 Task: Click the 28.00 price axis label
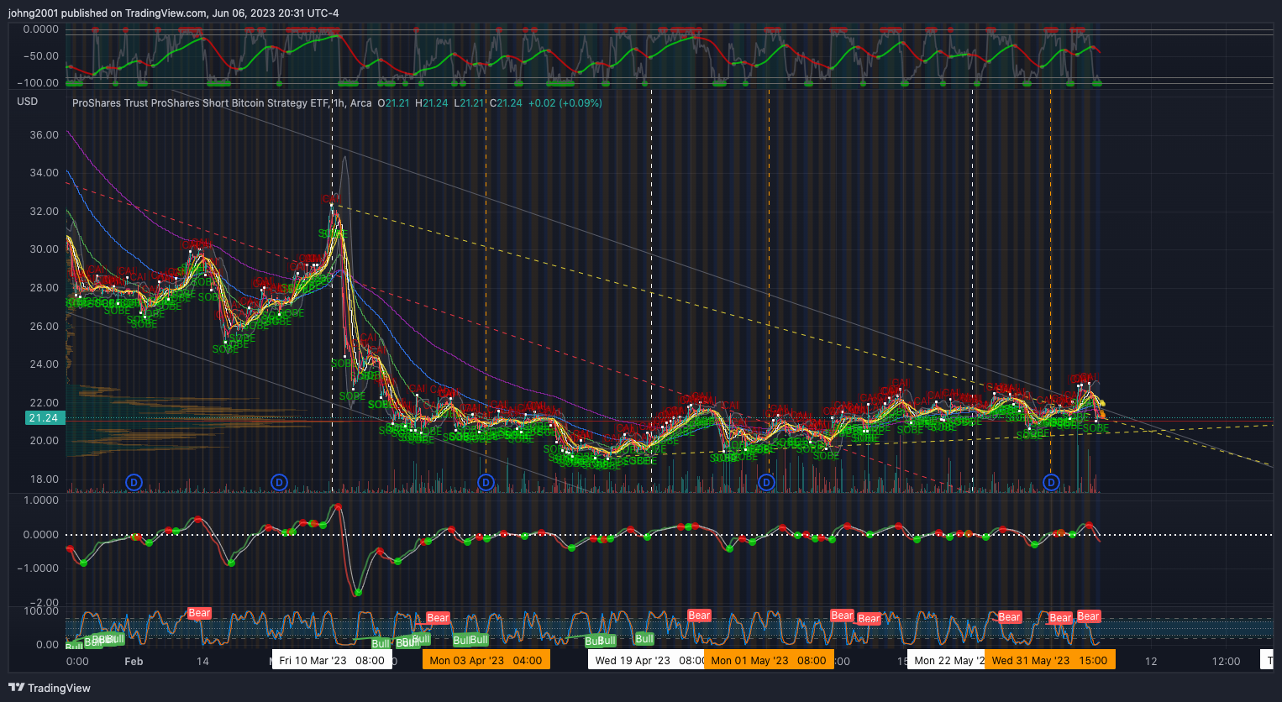45,288
